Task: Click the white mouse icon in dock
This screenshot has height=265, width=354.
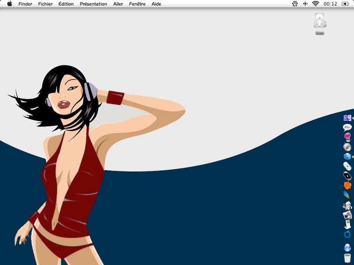Action: [347, 167]
